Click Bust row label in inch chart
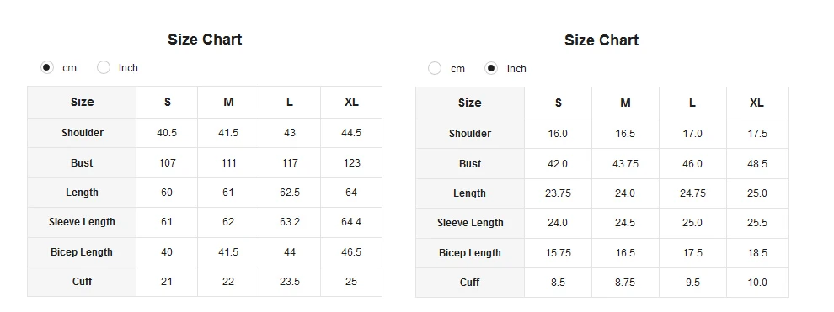This screenshot has height=312, width=834. tap(470, 164)
